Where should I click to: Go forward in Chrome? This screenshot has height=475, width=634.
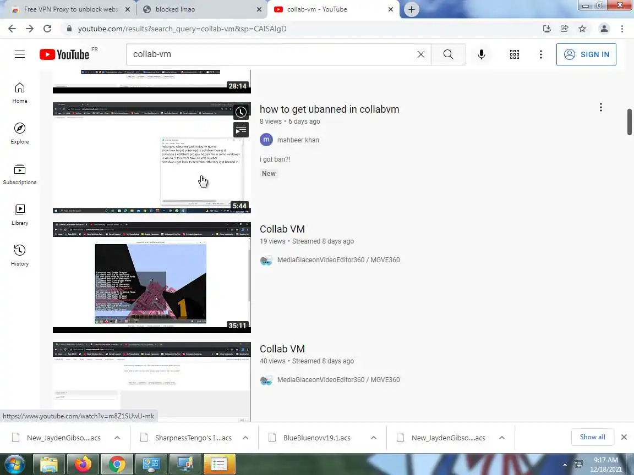point(30,29)
